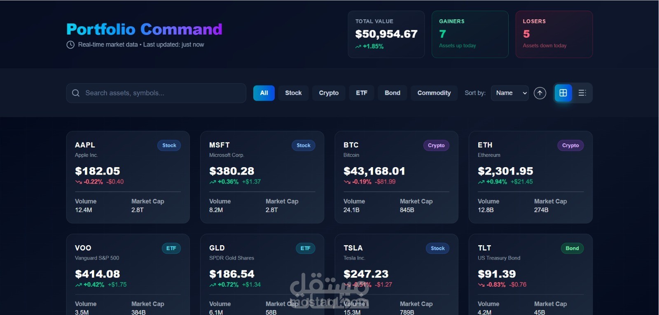This screenshot has width=659, height=315.
Task: Click the +$21.45 change on ETH
Action: (522, 182)
